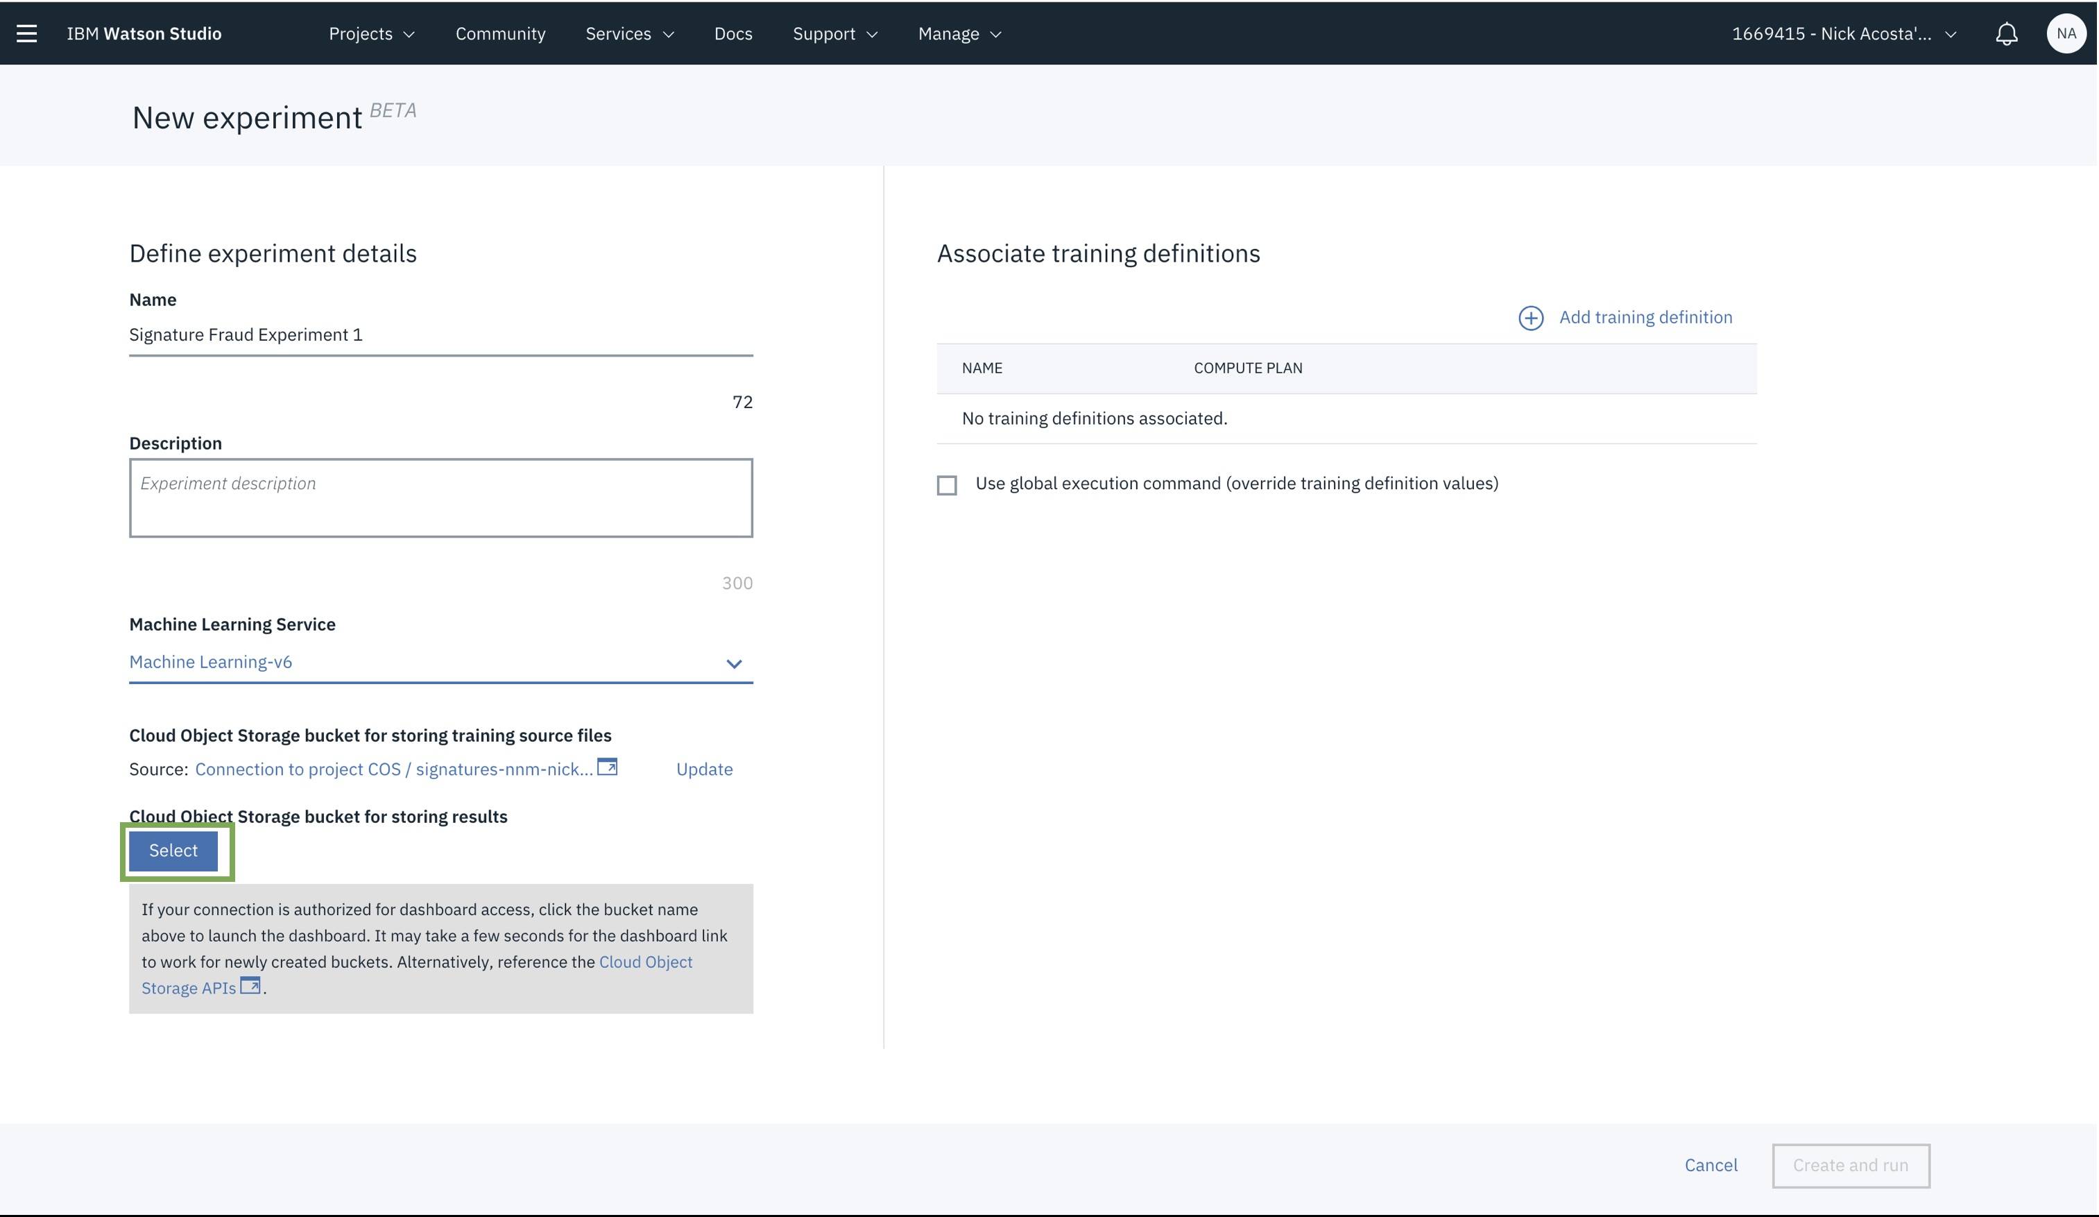Open the Docs page
The height and width of the screenshot is (1217, 2099).
(733, 33)
